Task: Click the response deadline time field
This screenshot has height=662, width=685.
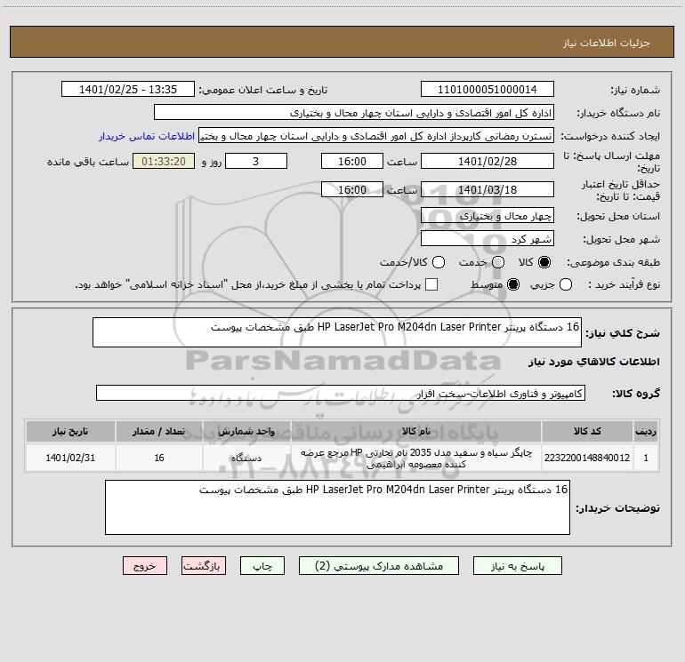Action: 352,161
